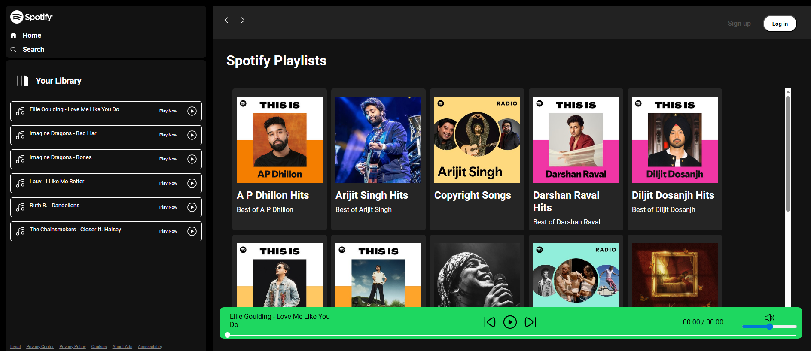Viewport: 811px width, 351px height.
Task: Open the Accessibility link
Action: pyautogui.click(x=150, y=347)
